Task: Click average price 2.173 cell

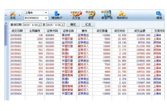Action: pos(120,50)
